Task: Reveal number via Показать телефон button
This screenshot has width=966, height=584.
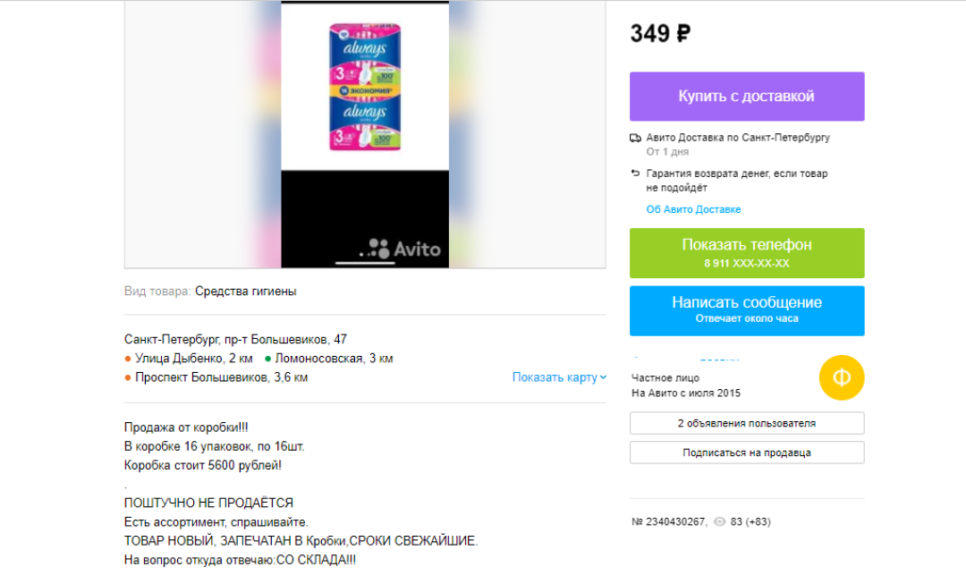Action: pyautogui.click(x=747, y=253)
